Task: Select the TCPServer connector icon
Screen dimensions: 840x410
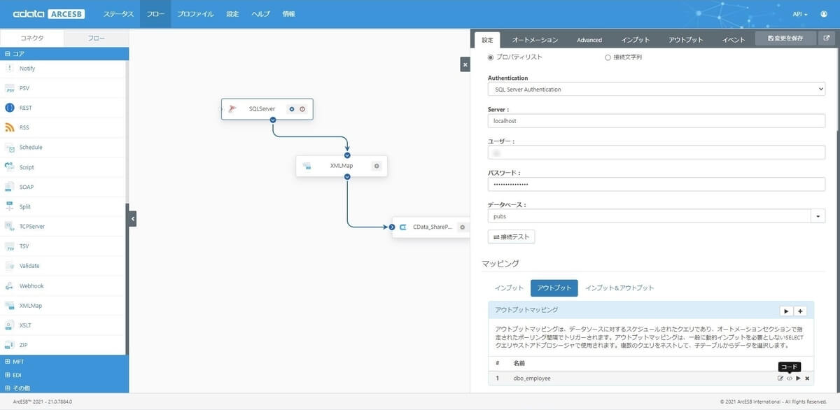Action: pos(10,227)
